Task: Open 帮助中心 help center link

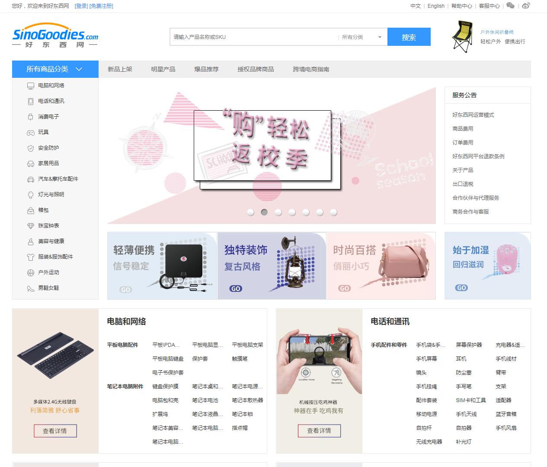Action: 462,6
